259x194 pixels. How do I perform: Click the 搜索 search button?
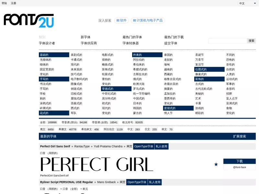tap(251, 41)
